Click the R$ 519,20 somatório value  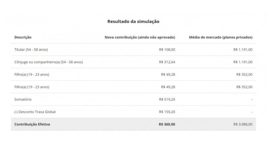point(167,99)
